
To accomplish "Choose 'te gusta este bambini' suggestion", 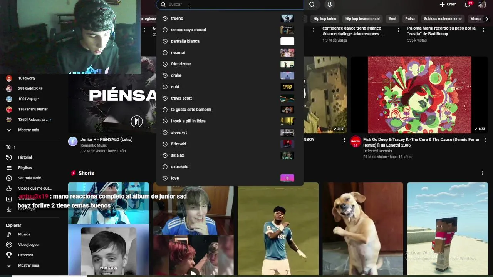I will [230, 110].
